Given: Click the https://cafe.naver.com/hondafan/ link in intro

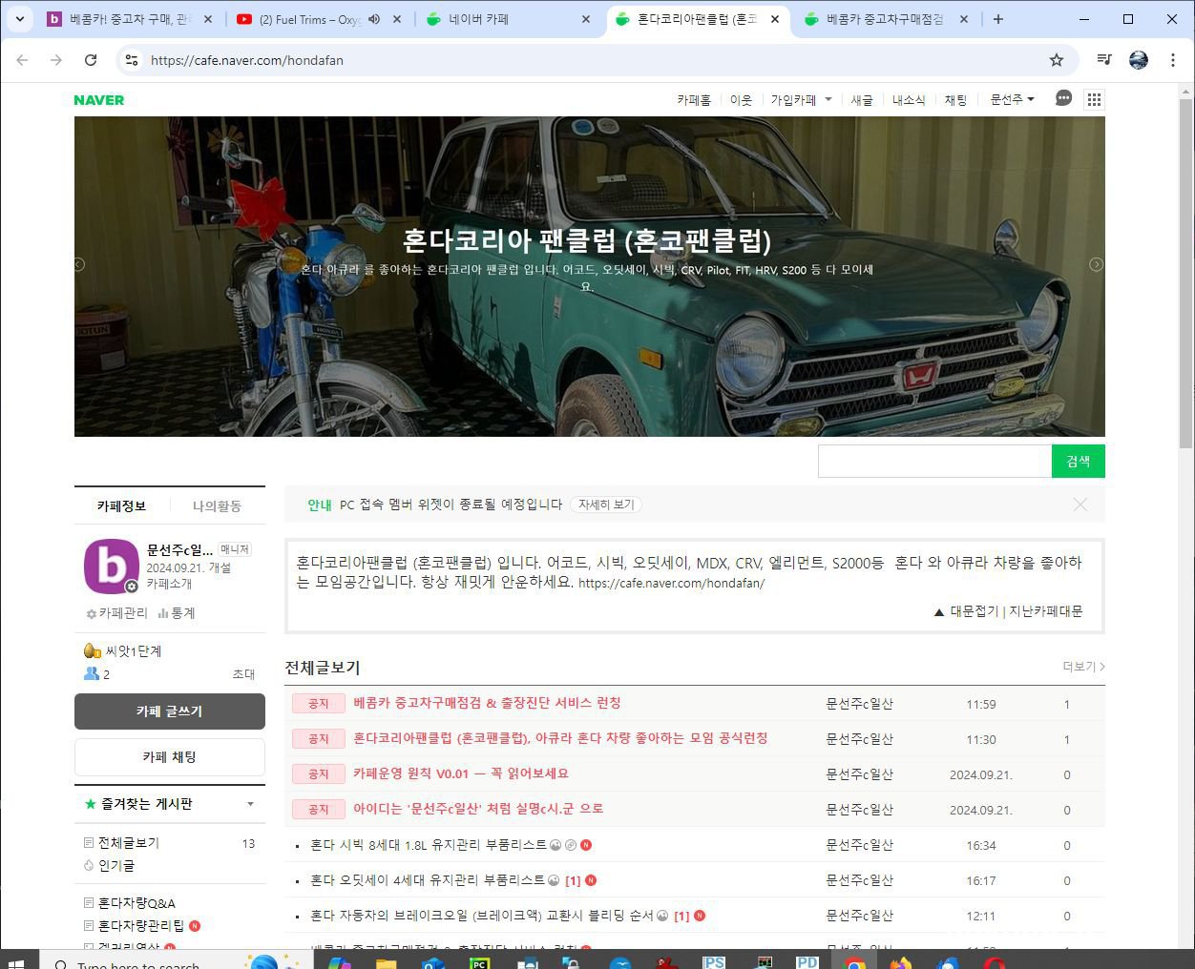Looking at the screenshot, I should (x=671, y=583).
